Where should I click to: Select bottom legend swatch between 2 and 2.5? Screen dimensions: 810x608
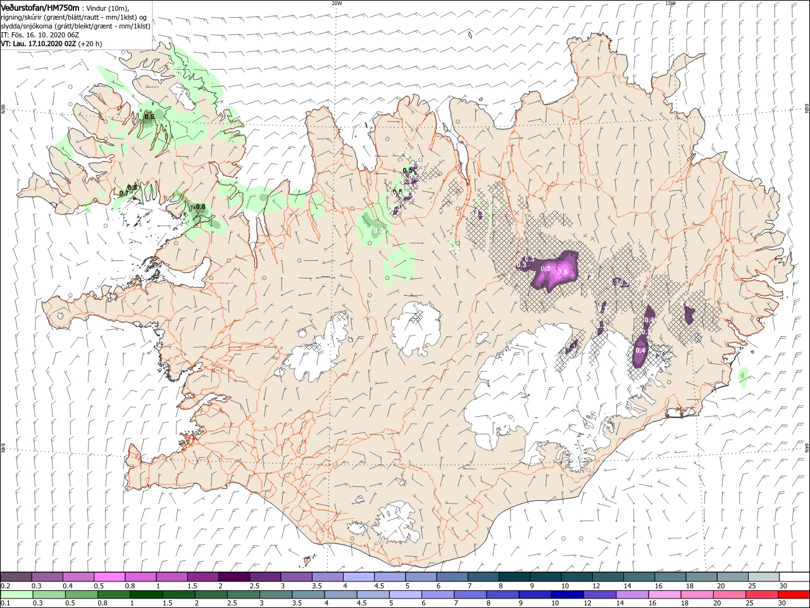[x=211, y=595]
